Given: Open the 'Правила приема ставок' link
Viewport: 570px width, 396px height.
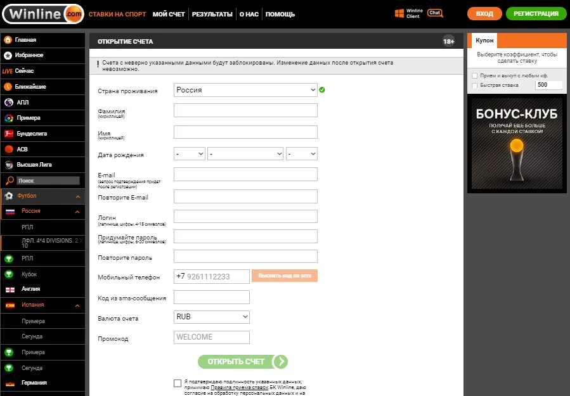Looking at the screenshot, I should click(x=240, y=387).
